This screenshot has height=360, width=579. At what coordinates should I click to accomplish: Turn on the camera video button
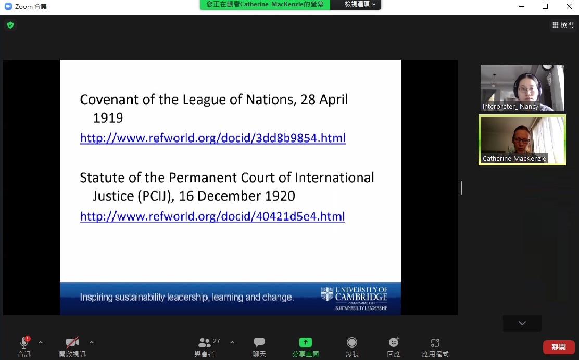[x=72, y=342]
